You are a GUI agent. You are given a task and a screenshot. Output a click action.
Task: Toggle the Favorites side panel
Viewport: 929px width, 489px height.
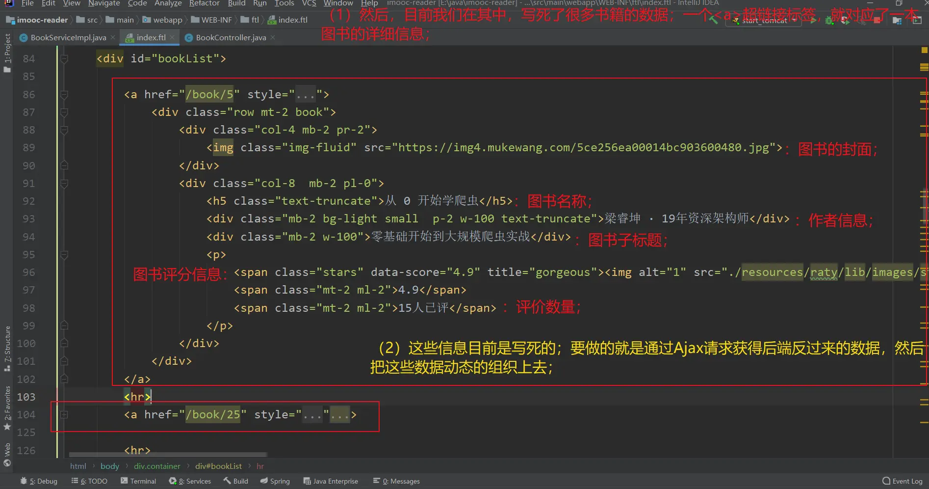click(x=7, y=407)
